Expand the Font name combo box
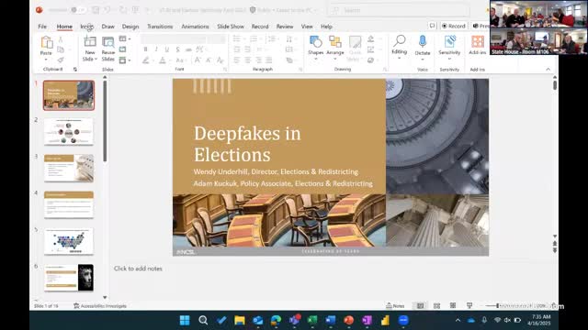Screen dimensions: 588x330 [174, 38]
